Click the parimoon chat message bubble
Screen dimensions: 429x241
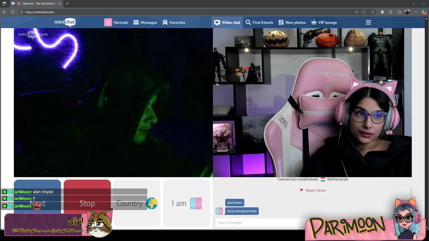pos(235,203)
